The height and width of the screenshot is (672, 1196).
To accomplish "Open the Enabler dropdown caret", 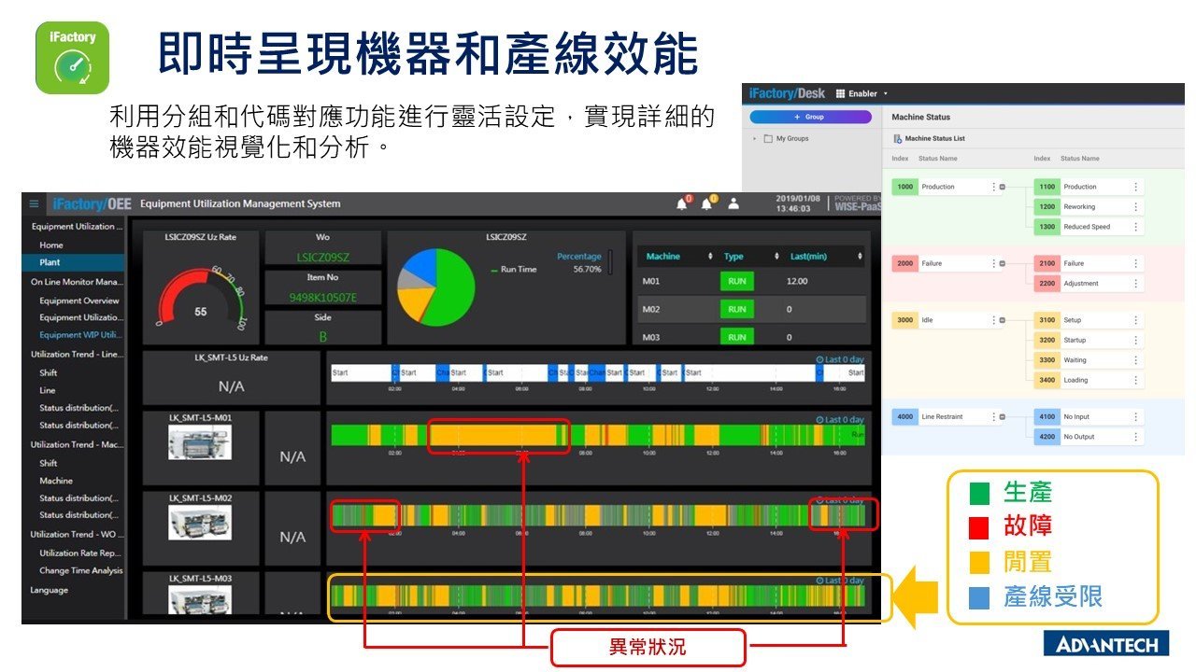I will (x=885, y=93).
